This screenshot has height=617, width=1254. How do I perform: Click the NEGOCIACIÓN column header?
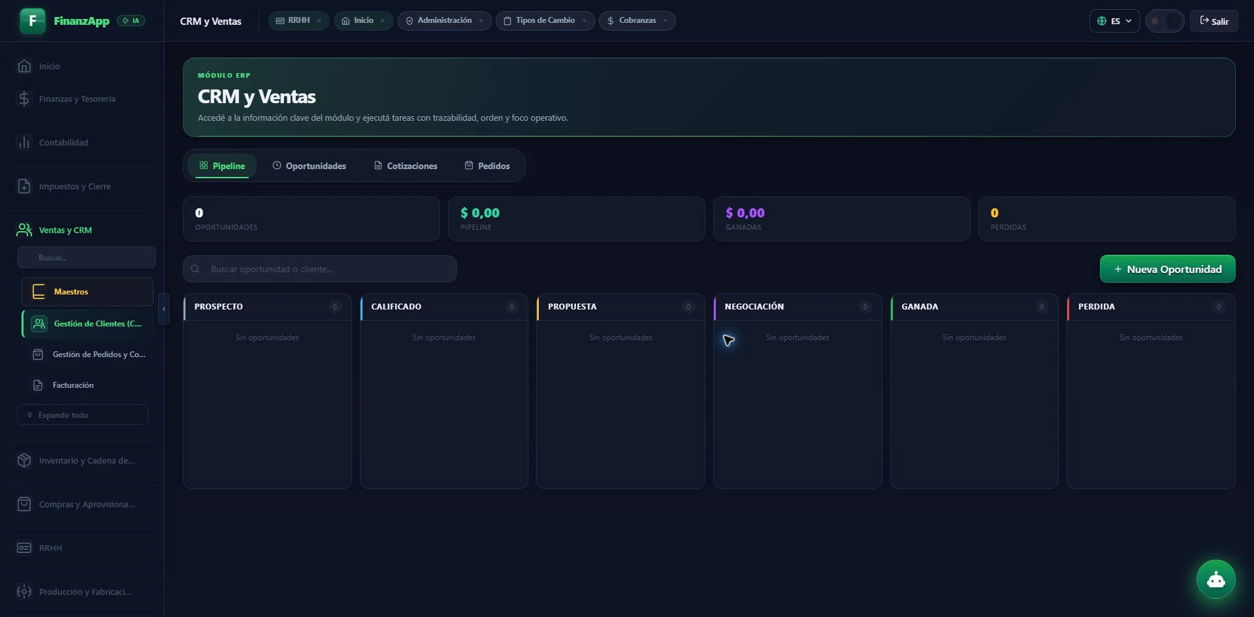(x=797, y=307)
